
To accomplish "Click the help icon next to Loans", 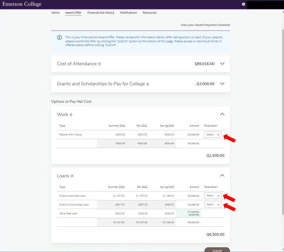I will 72,176.
